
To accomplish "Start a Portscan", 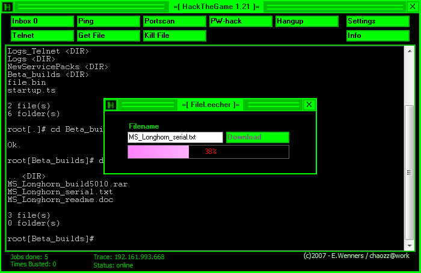I will [174, 21].
